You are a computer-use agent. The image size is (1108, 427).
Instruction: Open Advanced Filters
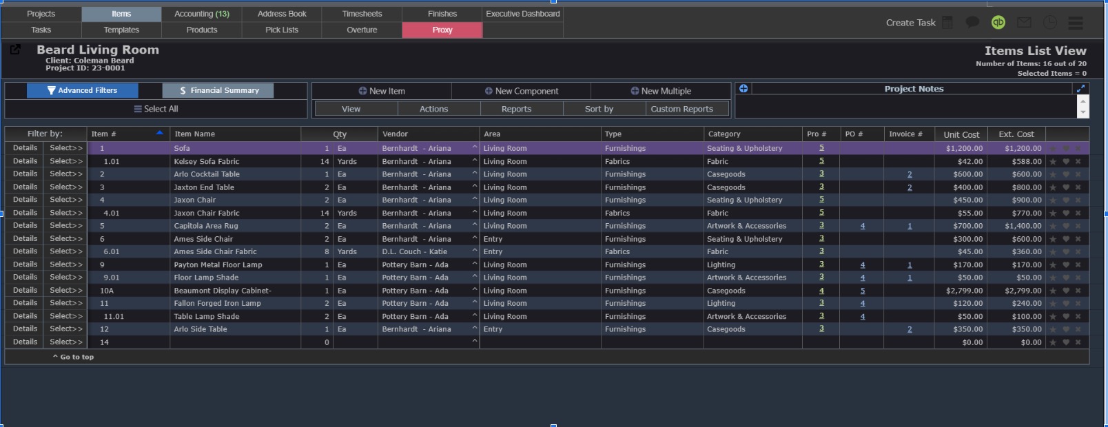click(83, 90)
